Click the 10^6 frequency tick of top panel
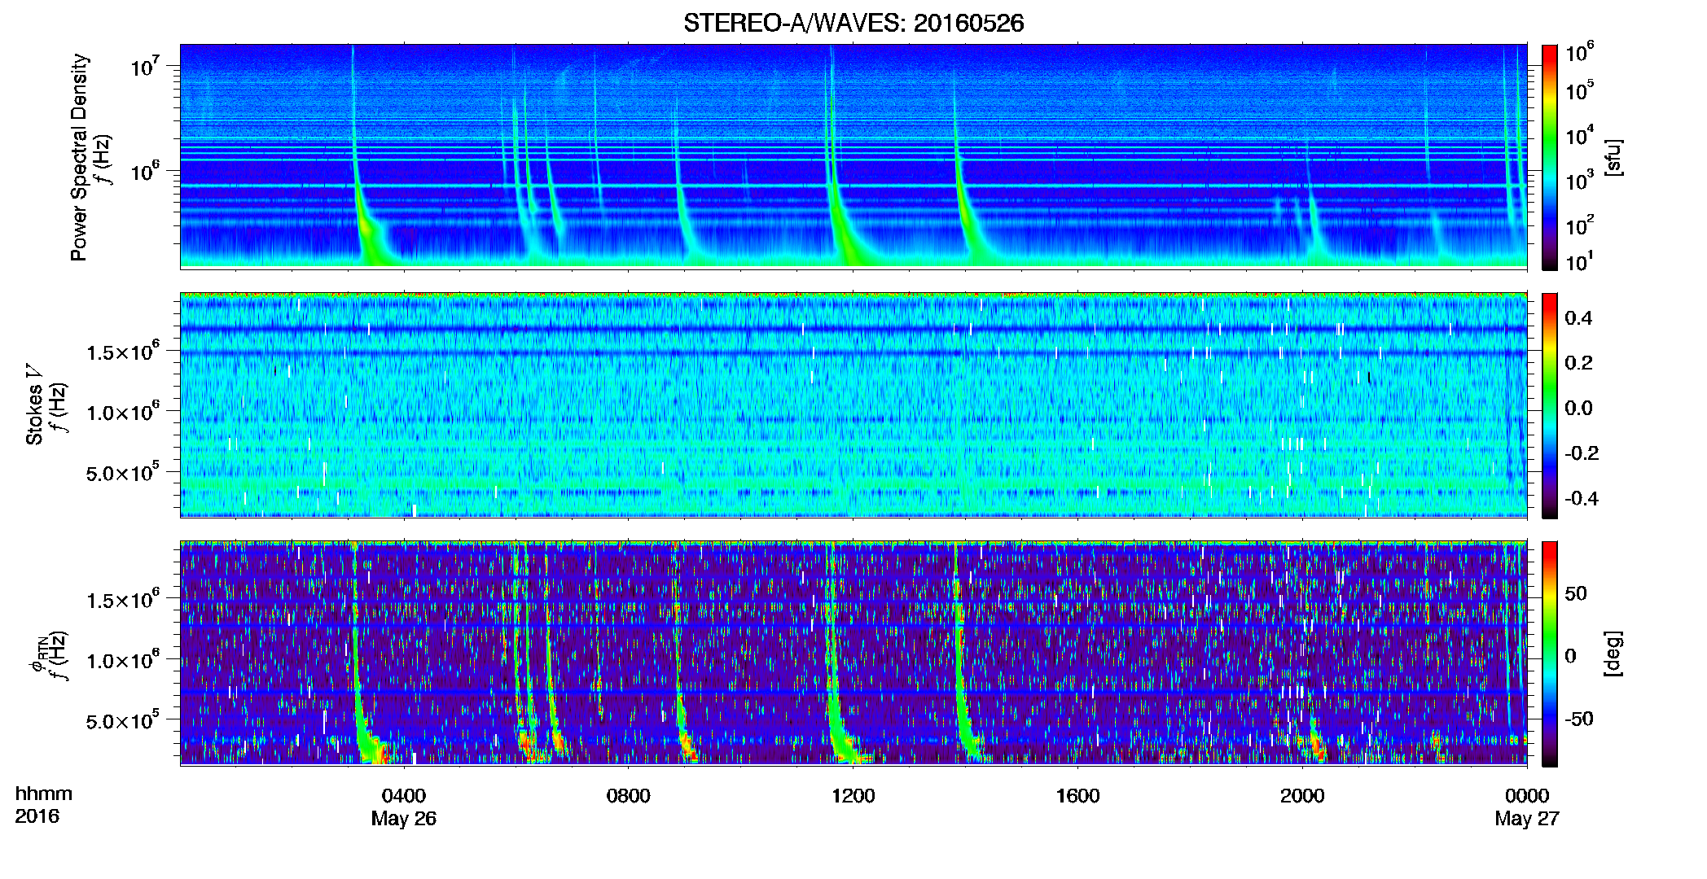 point(147,171)
